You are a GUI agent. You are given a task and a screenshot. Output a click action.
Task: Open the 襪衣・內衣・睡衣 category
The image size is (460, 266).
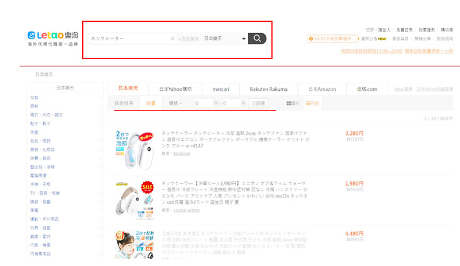tap(47, 115)
